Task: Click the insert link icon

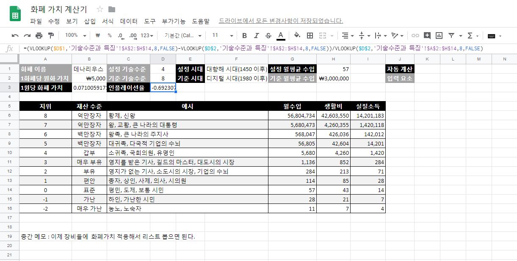Action: (x=415, y=36)
